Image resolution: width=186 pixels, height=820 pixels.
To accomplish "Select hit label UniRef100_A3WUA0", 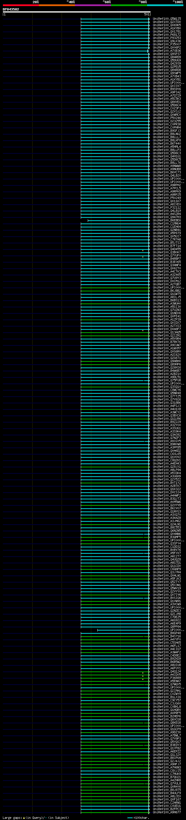I will (167, 303).
